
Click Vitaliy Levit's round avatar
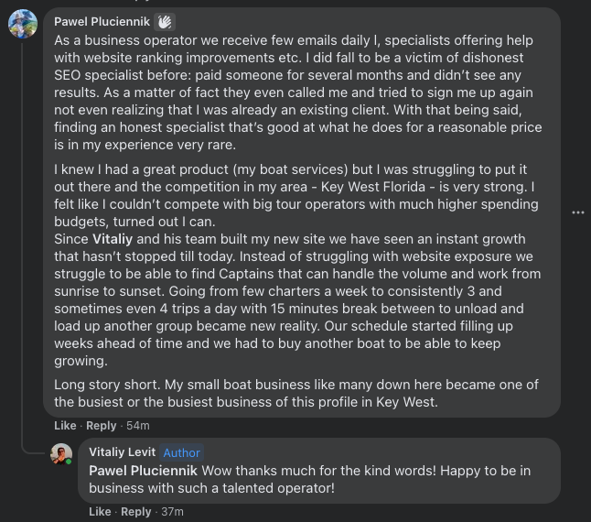tap(61, 453)
